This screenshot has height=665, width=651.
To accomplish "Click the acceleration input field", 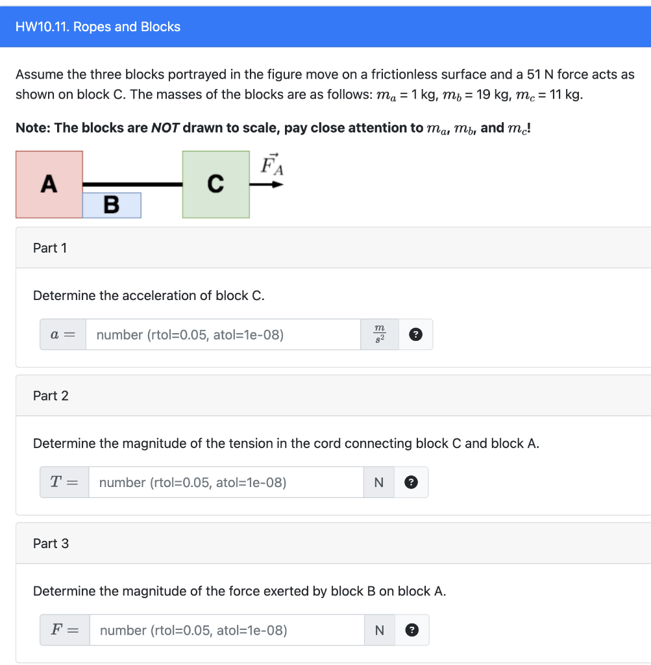I will coord(223,334).
